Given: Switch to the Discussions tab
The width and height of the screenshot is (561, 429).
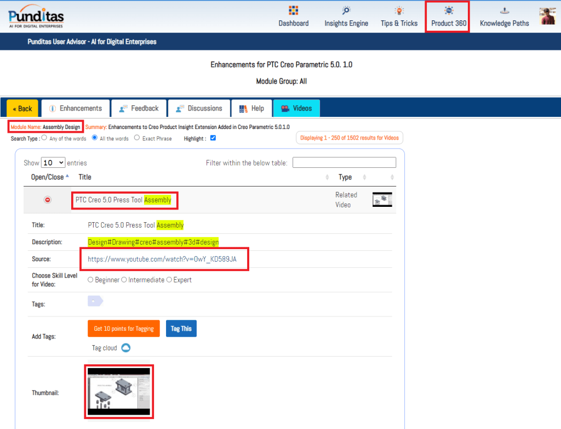Looking at the screenshot, I should (199, 109).
